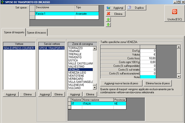Select the Fascia 1 row in the Set spese grid
The width and height of the screenshot is (185, 123).
pyautogui.click(x=67, y=14)
